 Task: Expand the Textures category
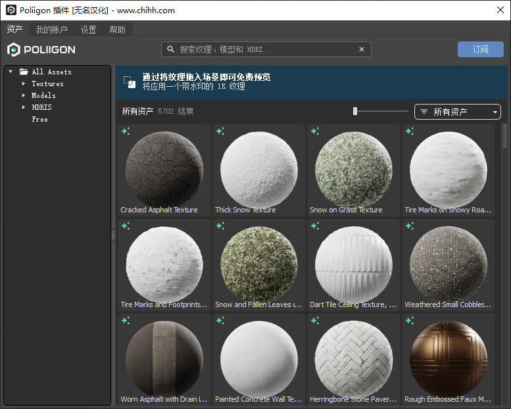[24, 84]
